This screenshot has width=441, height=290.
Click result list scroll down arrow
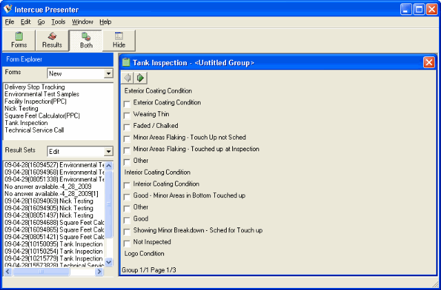pos(109,262)
